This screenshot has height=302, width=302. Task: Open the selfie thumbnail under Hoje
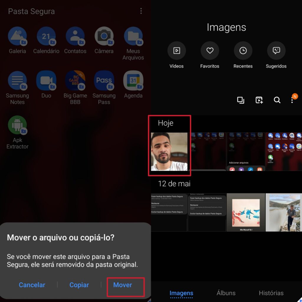[x=169, y=152]
